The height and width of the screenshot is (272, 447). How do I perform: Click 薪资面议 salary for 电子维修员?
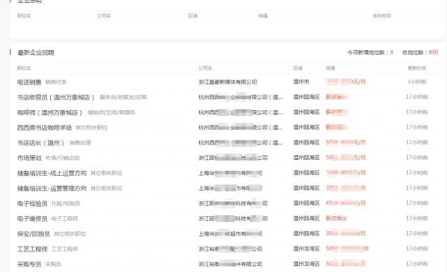click(x=336, y=218)
